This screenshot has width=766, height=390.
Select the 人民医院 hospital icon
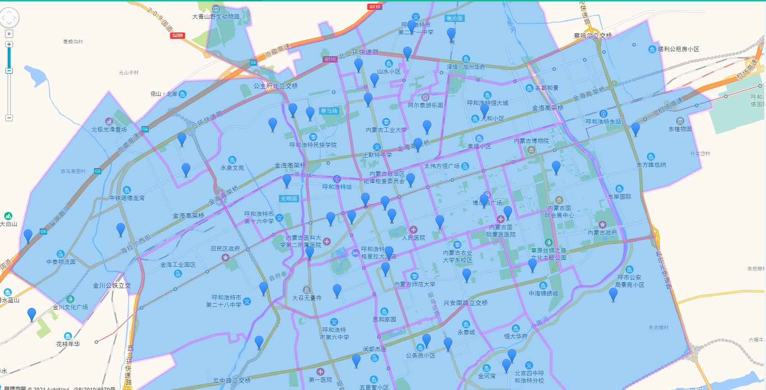coord(413,230)
